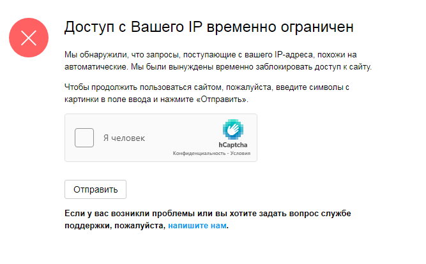Open the 'Конфиденциальность' privacy link

coord(199,153)
